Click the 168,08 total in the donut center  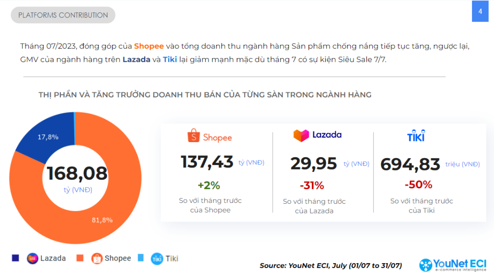77,174
